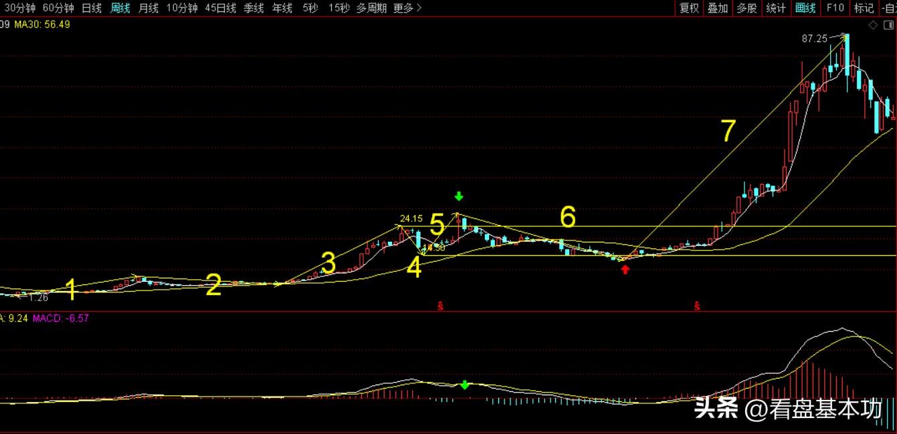Click the green arrow in MACD panel
Screen dimensions: 897x434
tap(464, 385)
